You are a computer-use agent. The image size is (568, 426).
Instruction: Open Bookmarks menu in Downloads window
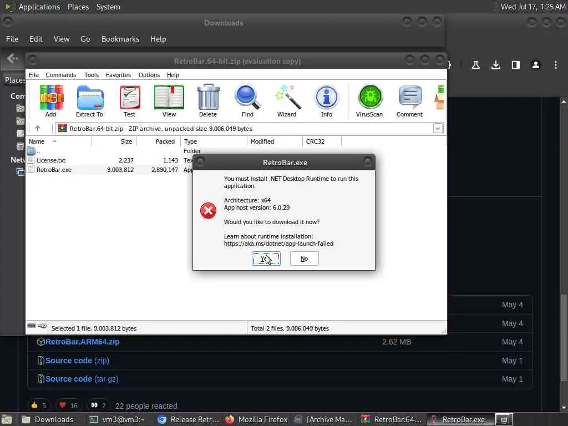click(x=120, y=39)
